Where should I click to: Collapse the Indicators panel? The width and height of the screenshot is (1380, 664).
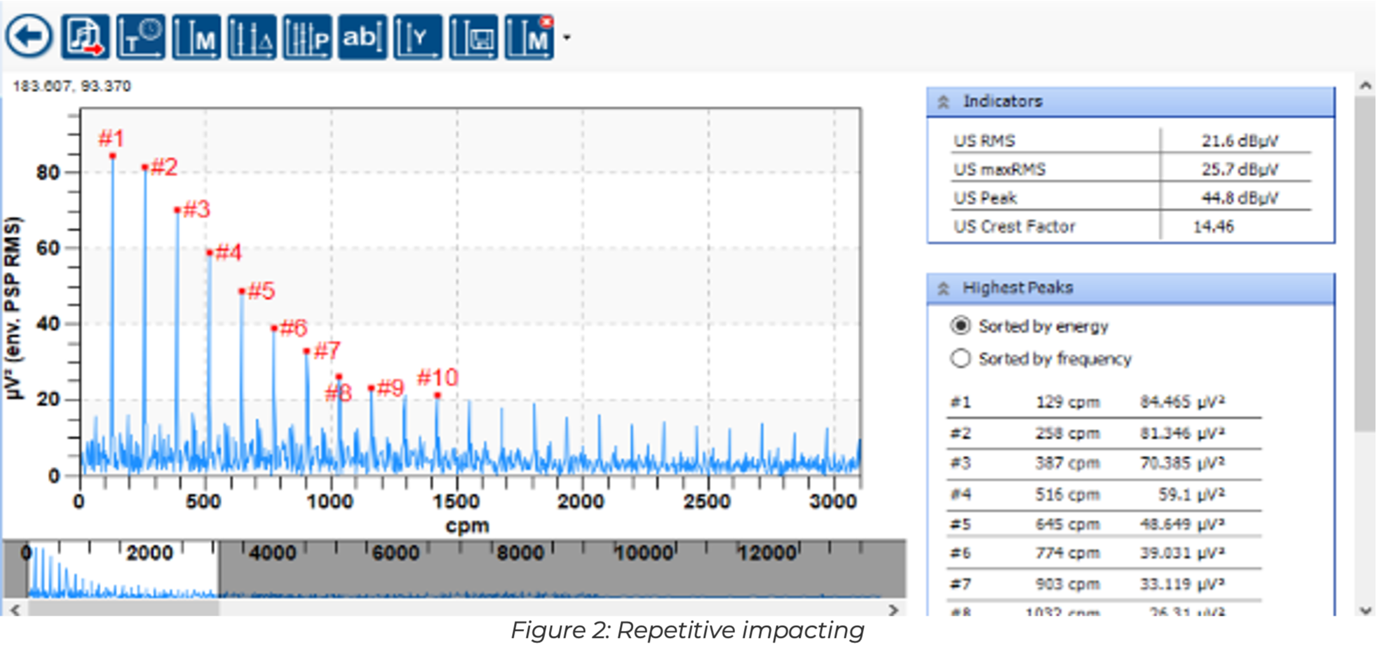pyautogui.click(x=944, y=102)
